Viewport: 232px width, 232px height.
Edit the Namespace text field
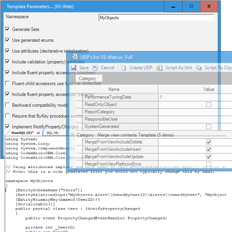click(x=156, y=18)
